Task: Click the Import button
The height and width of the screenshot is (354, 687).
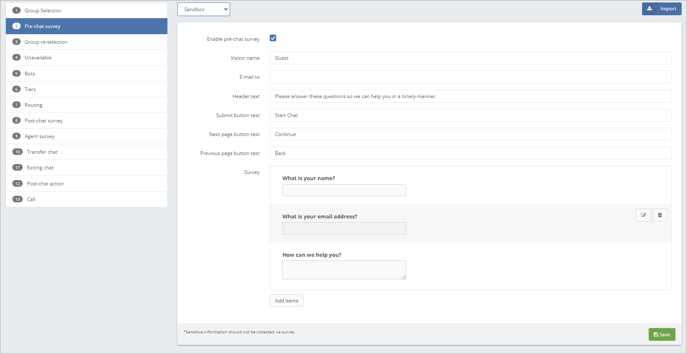Action: point(661,9)
